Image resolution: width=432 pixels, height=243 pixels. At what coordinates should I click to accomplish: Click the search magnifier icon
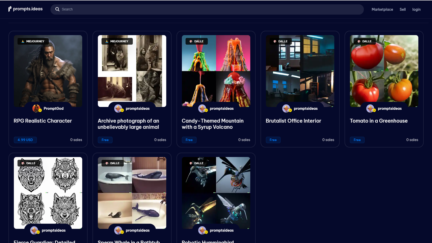tap(57, 9)
